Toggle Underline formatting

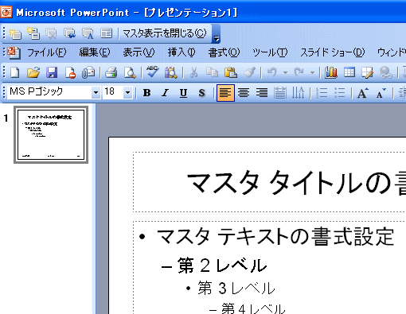pos(183,93)
